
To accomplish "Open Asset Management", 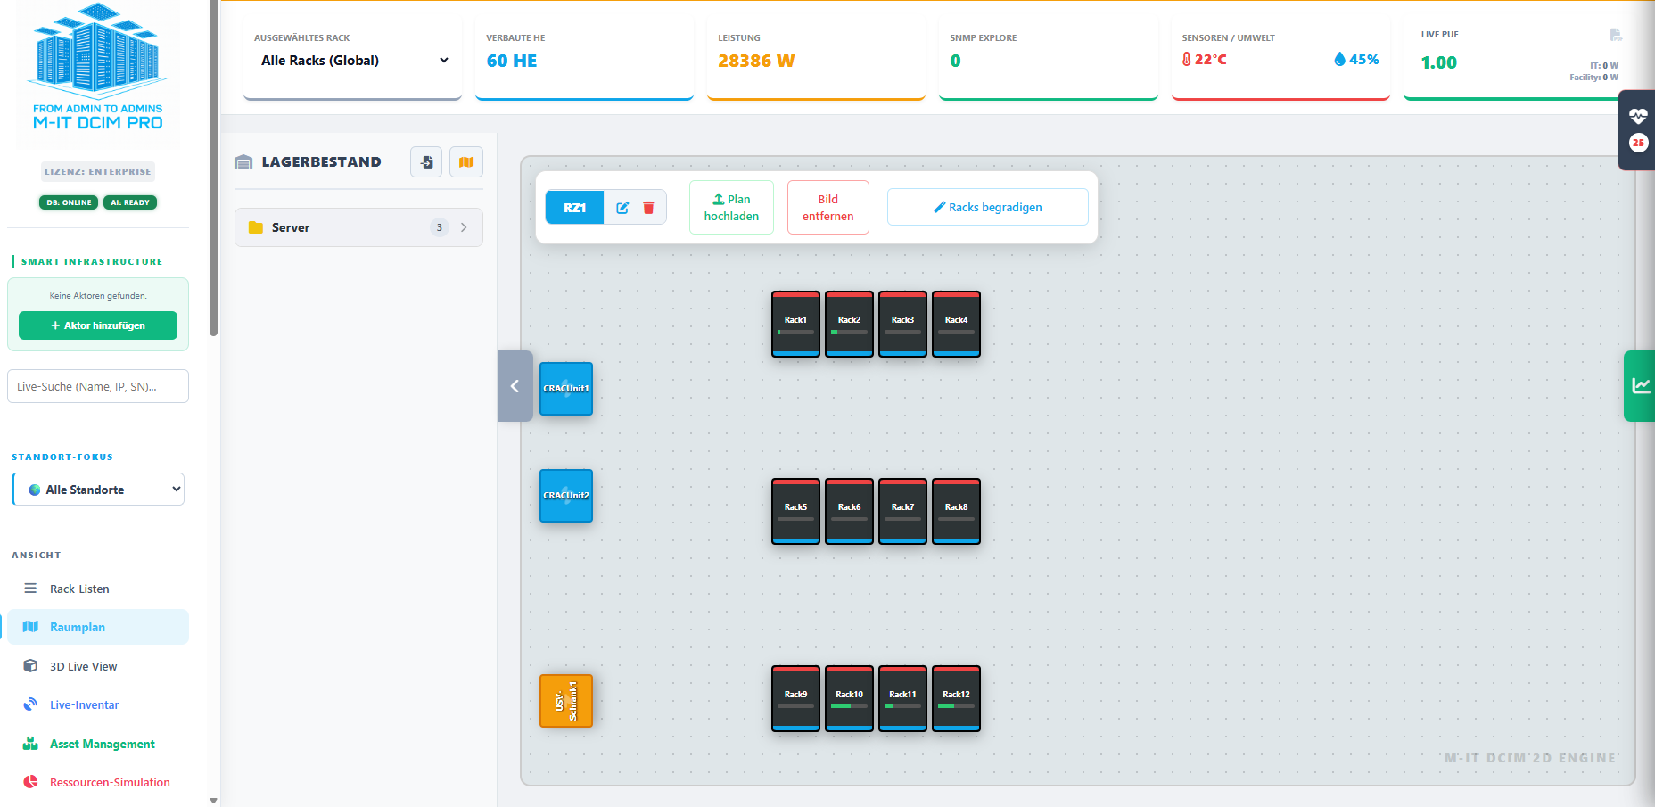I will (98, 744).
